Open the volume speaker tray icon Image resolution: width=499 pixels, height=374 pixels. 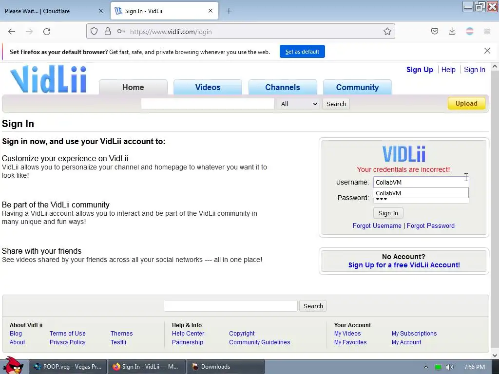point(450,367)
